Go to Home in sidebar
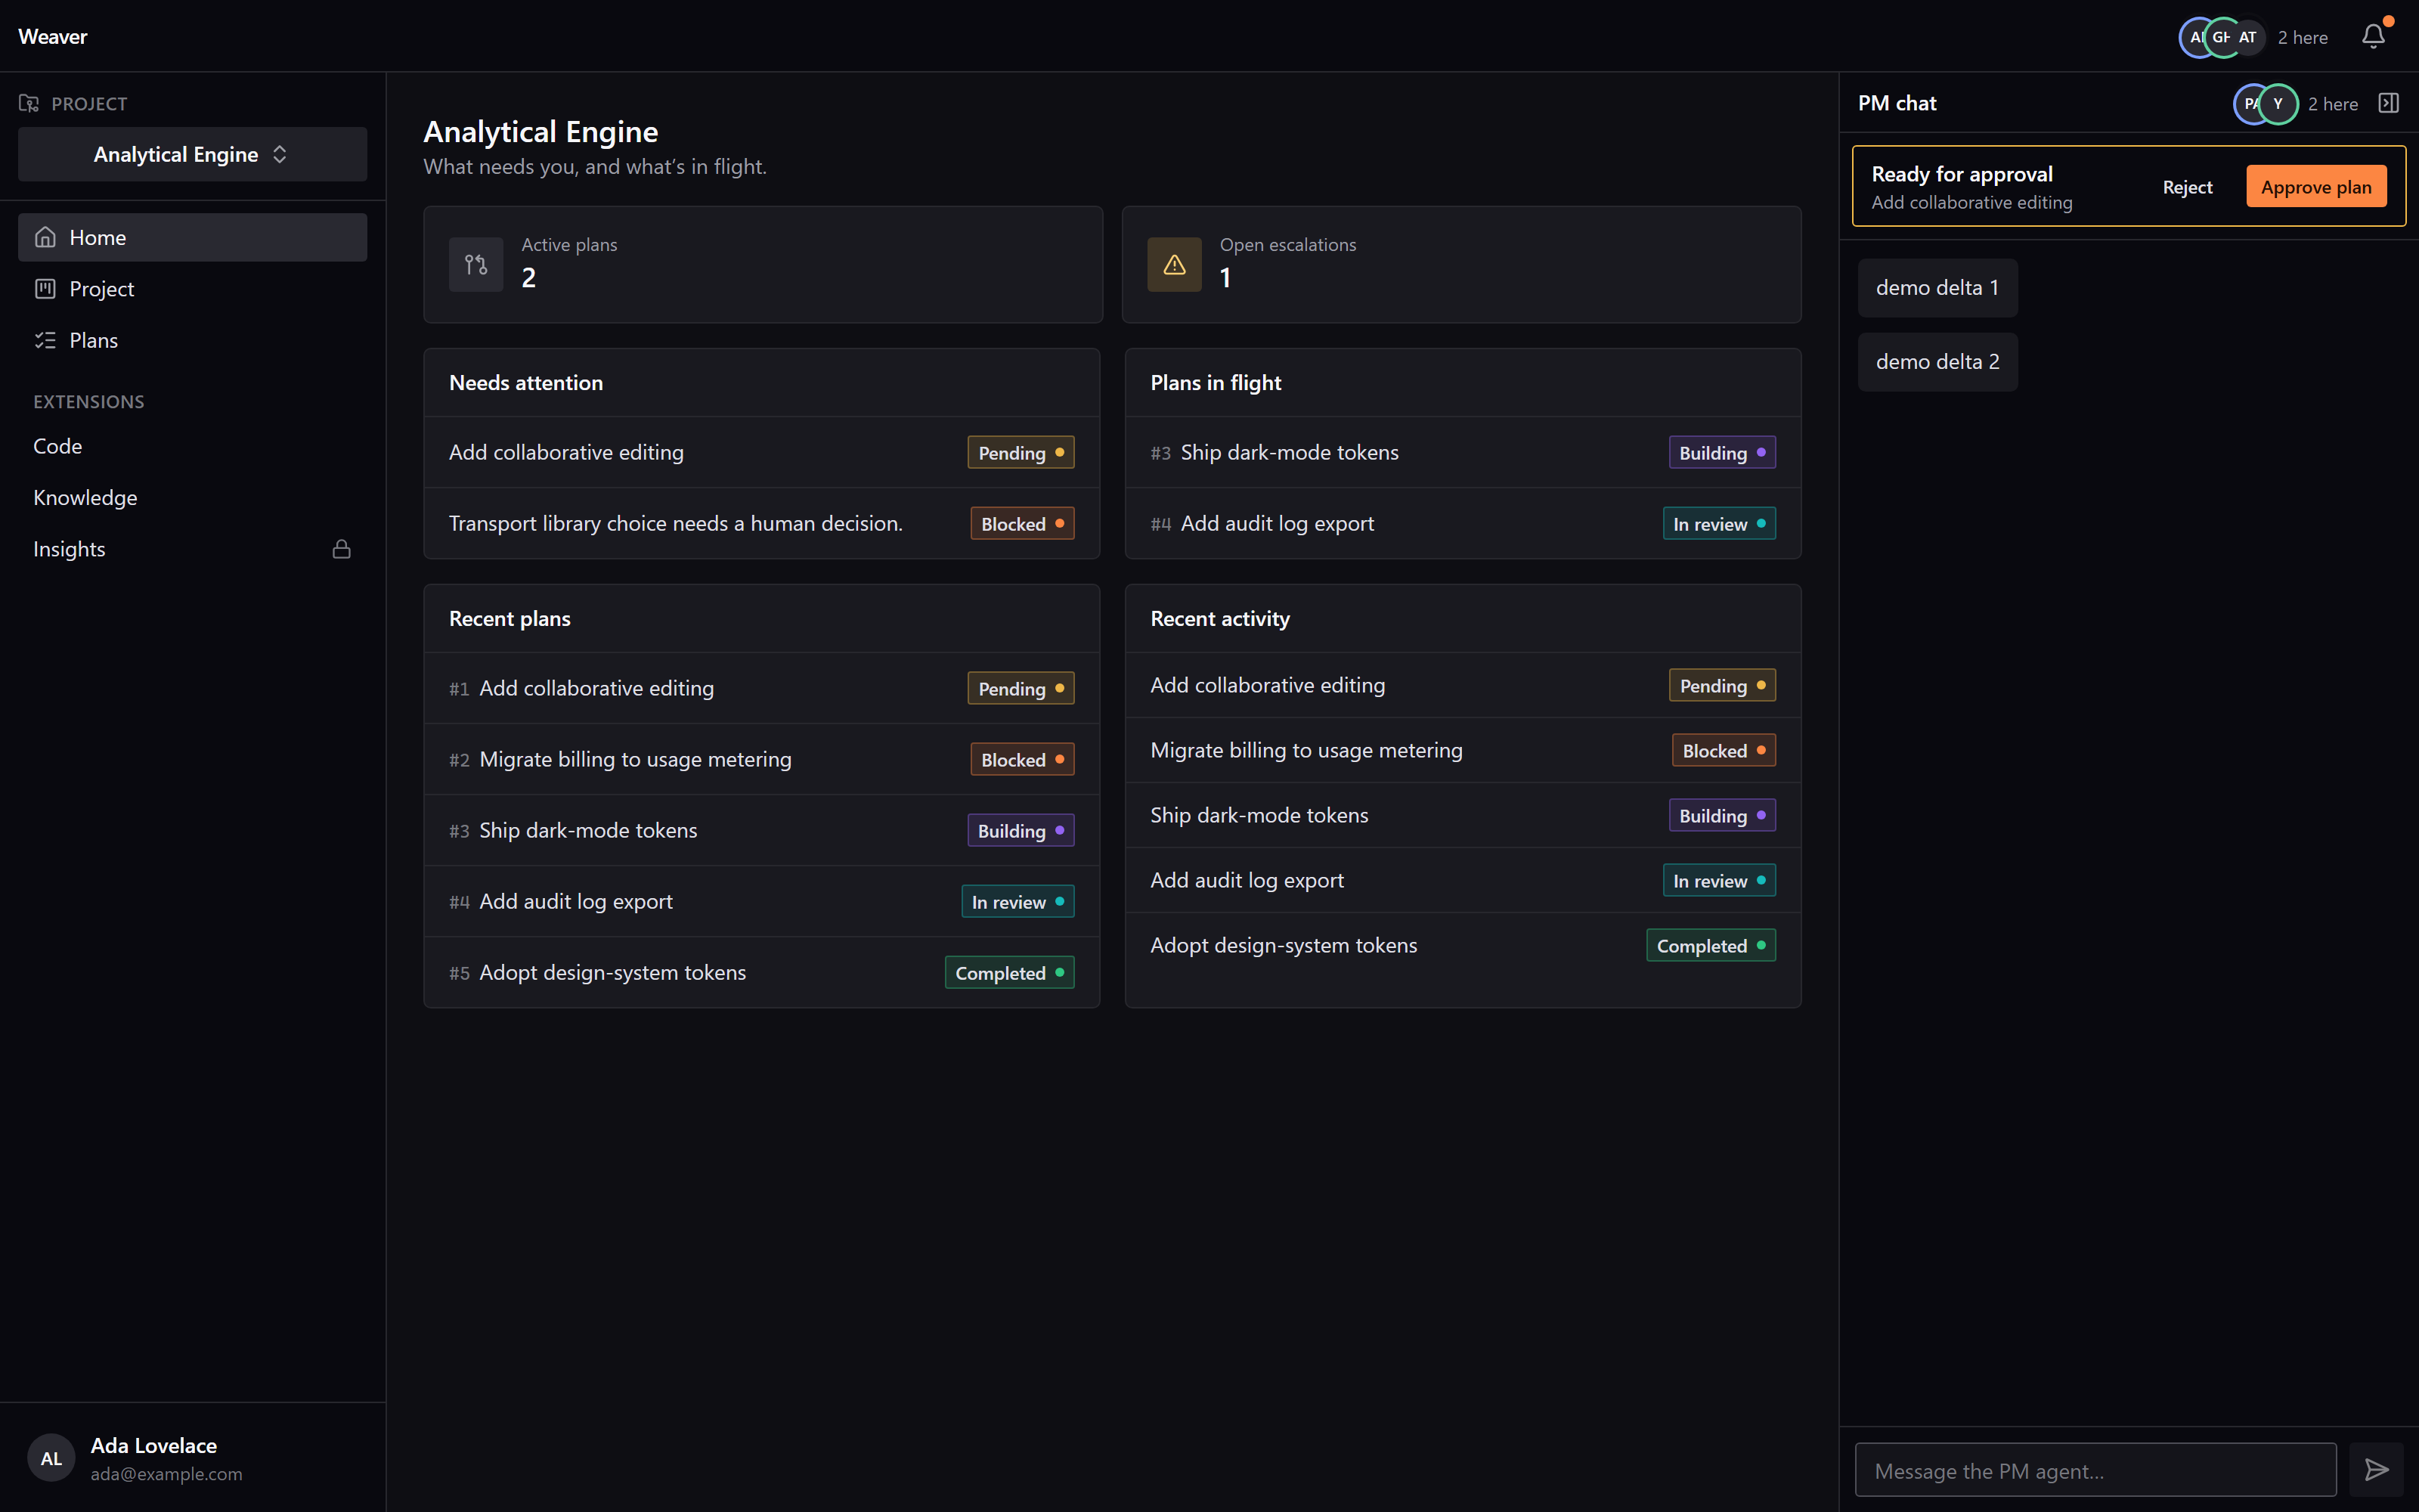This screenshot has width=2419, height=1512. coord(192,237)
